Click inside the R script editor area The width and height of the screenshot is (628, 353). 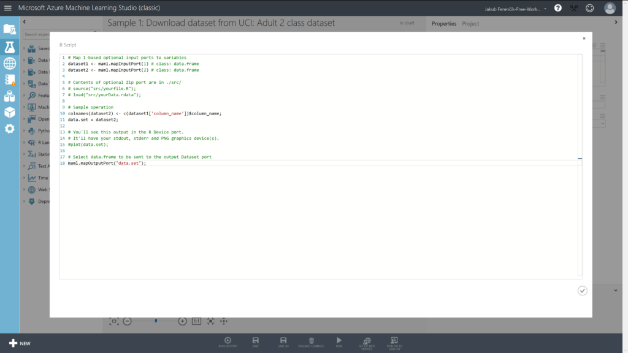point(319,214)
